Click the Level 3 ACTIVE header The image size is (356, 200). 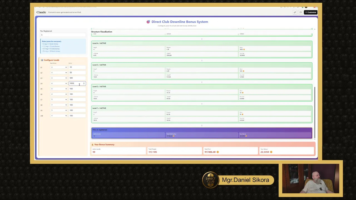[99, 65]
